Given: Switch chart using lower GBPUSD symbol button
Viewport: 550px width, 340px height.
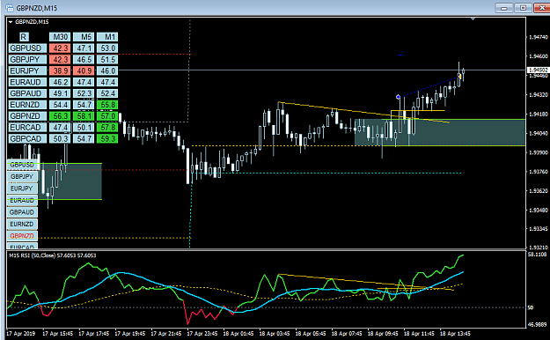Looking at the screenshot, I should pos(22,165).
